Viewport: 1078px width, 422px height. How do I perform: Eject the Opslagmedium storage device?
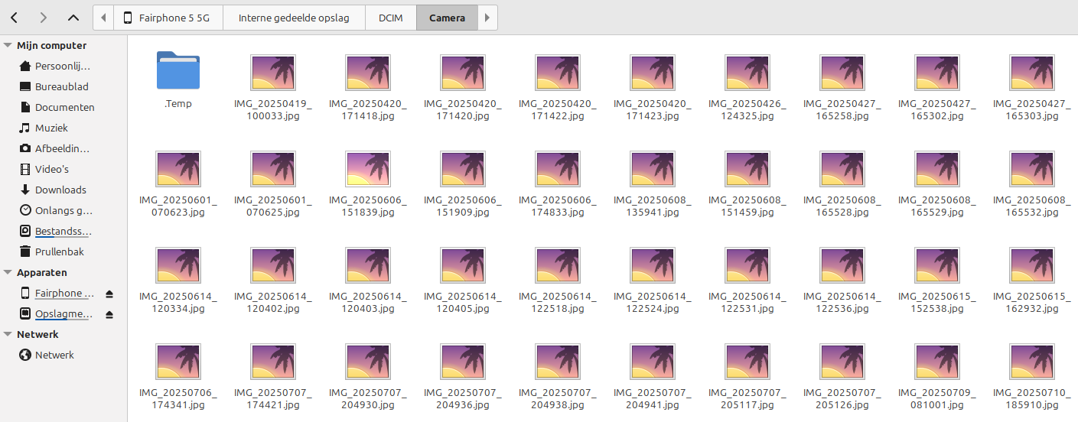(x=109, y=314)
